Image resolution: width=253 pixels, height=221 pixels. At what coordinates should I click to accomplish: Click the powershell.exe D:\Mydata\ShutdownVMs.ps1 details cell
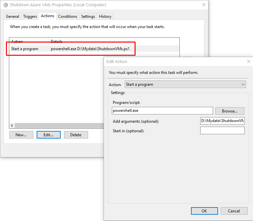pos(90,49)
